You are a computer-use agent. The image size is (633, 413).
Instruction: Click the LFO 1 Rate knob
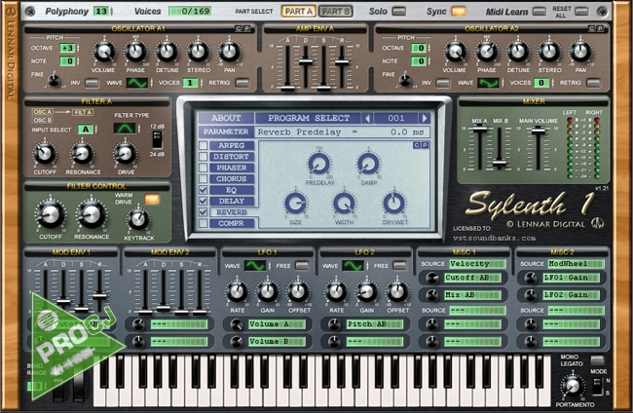(237, 291)
